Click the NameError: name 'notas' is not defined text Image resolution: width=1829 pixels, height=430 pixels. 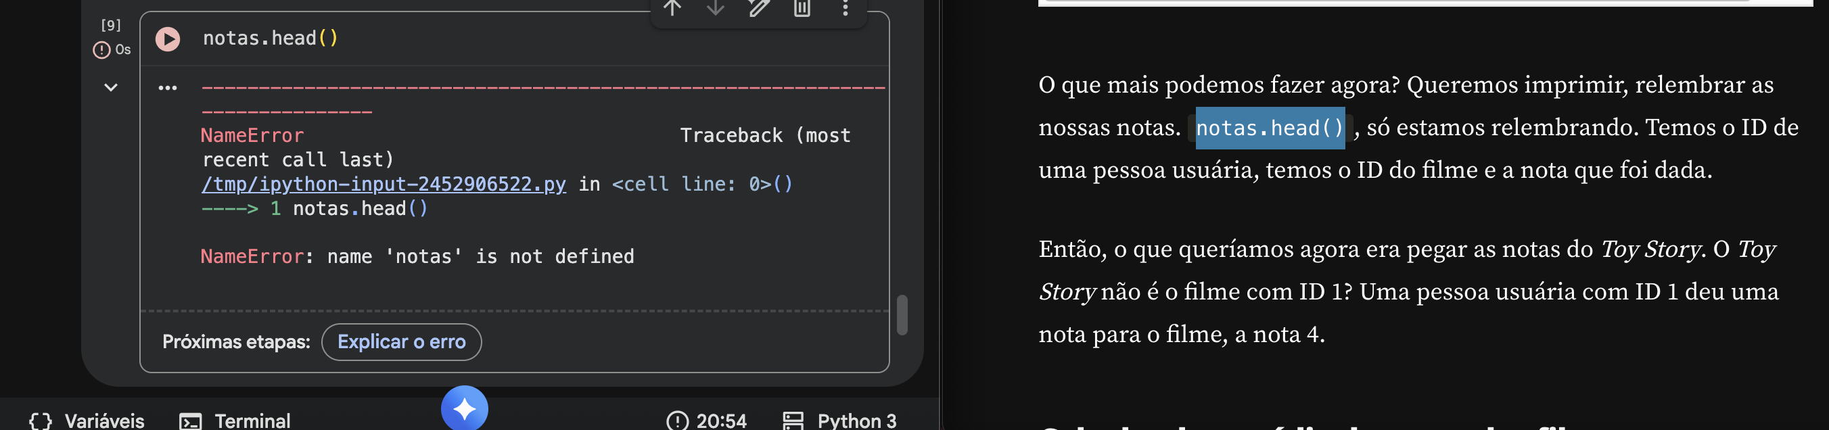(417, 256)
